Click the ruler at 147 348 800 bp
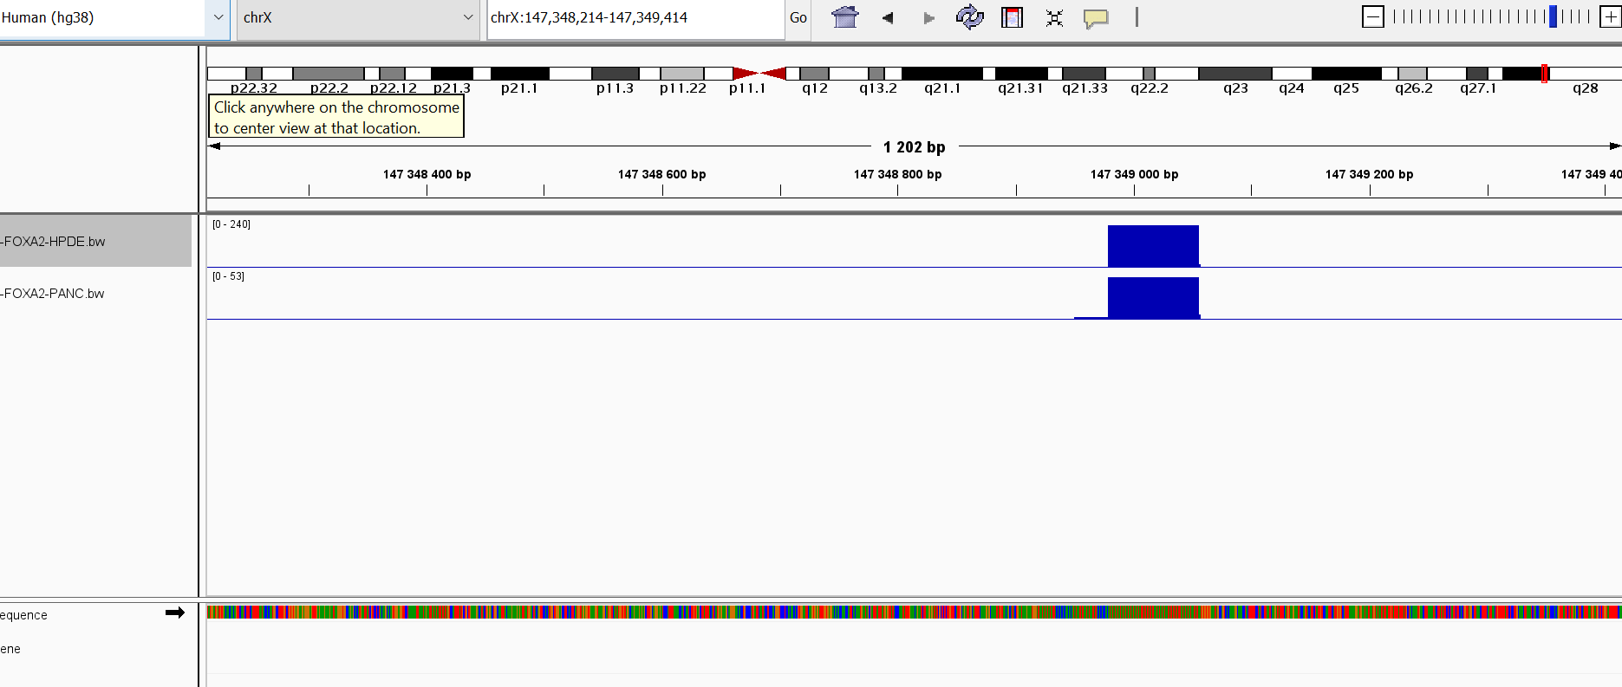The width and height of the screenshot is (1622, 687). tap(897, 174)
